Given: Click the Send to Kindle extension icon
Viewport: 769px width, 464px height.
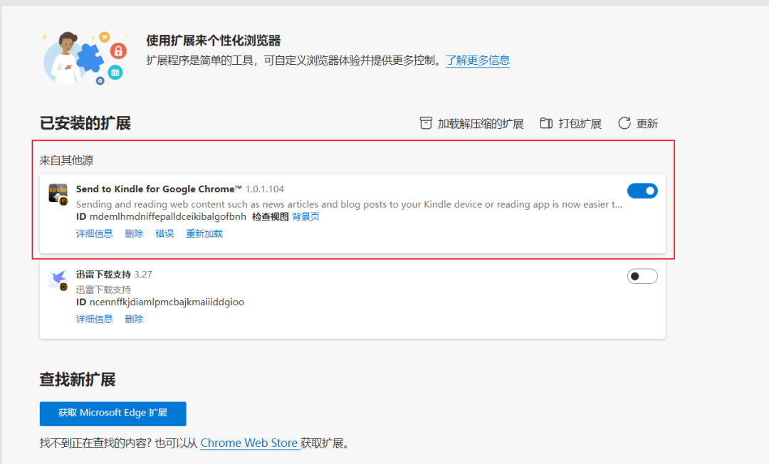Looking at the screenshot, I should 58,194.
